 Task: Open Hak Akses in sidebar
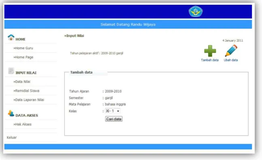point(22,124)
